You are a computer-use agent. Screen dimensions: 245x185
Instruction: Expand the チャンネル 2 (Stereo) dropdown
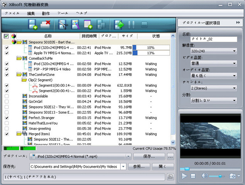pyautogui.click(x=213, y=88)
